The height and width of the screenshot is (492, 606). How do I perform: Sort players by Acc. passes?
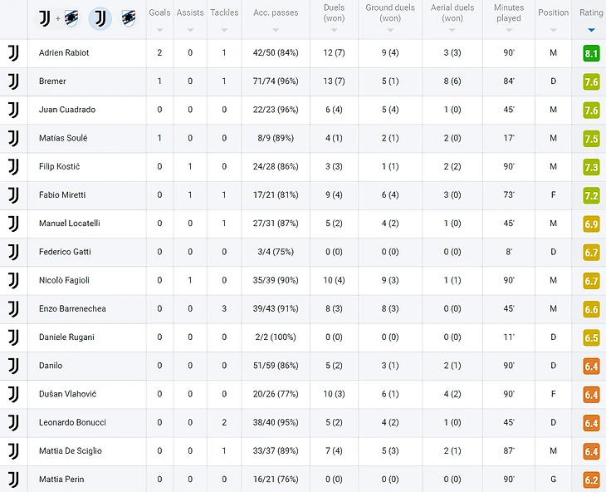[275, 17]
